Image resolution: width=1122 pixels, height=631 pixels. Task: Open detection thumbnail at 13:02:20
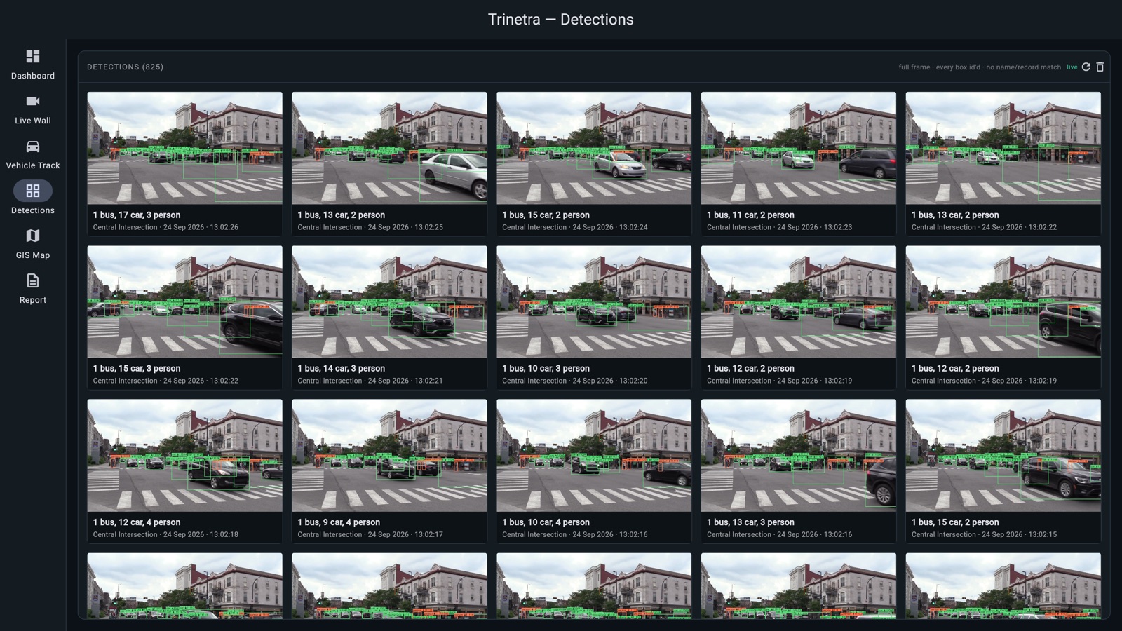[594, 301]
